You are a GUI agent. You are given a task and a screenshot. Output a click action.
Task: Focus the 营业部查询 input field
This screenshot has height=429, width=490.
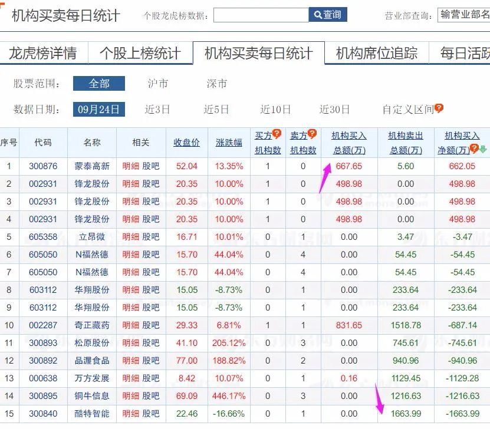pos(463,15)
